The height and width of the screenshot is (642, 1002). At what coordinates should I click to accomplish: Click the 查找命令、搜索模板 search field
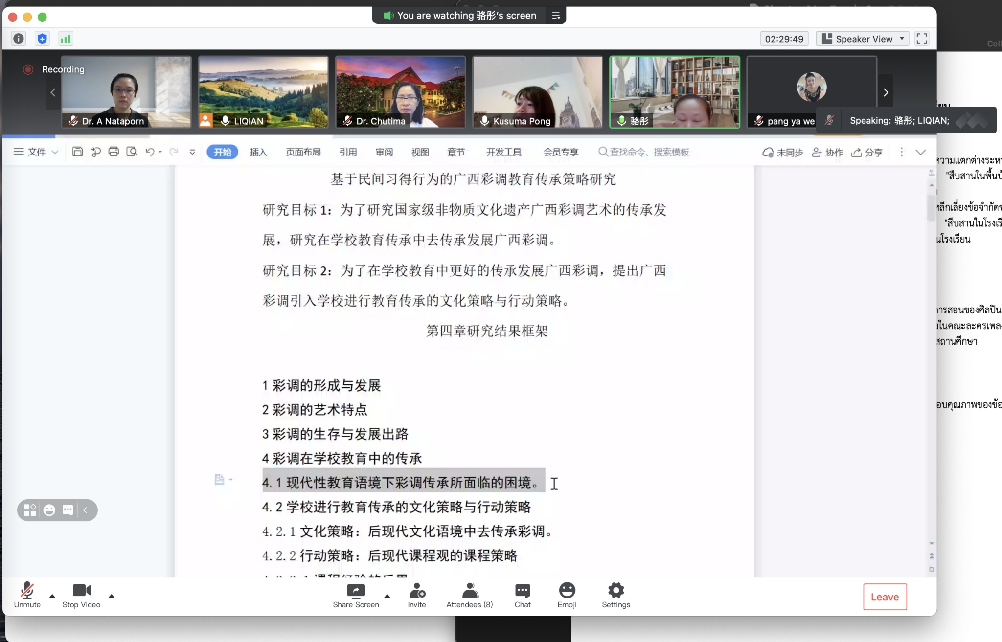(644, 152)
